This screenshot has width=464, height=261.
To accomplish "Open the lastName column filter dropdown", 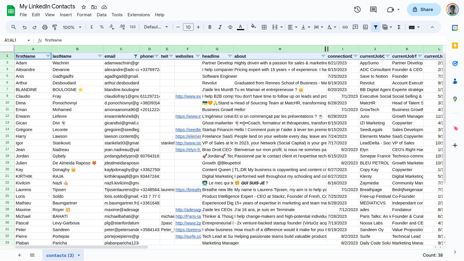I will 100,56.
